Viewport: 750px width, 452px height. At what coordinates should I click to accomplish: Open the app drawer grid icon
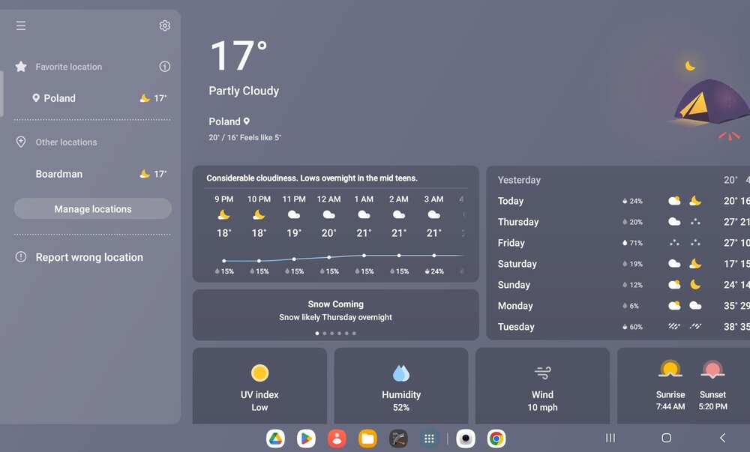point(429,439)
